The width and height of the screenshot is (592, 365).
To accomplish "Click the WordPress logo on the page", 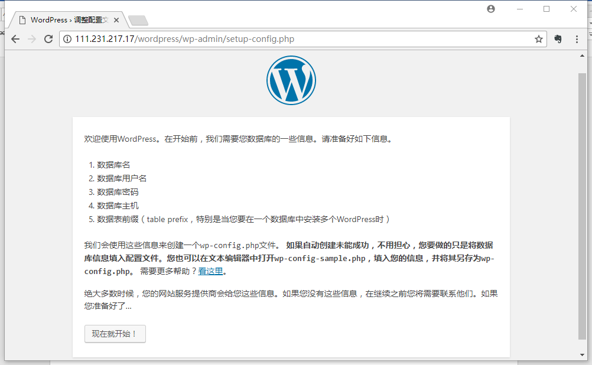I will (291, 80).
